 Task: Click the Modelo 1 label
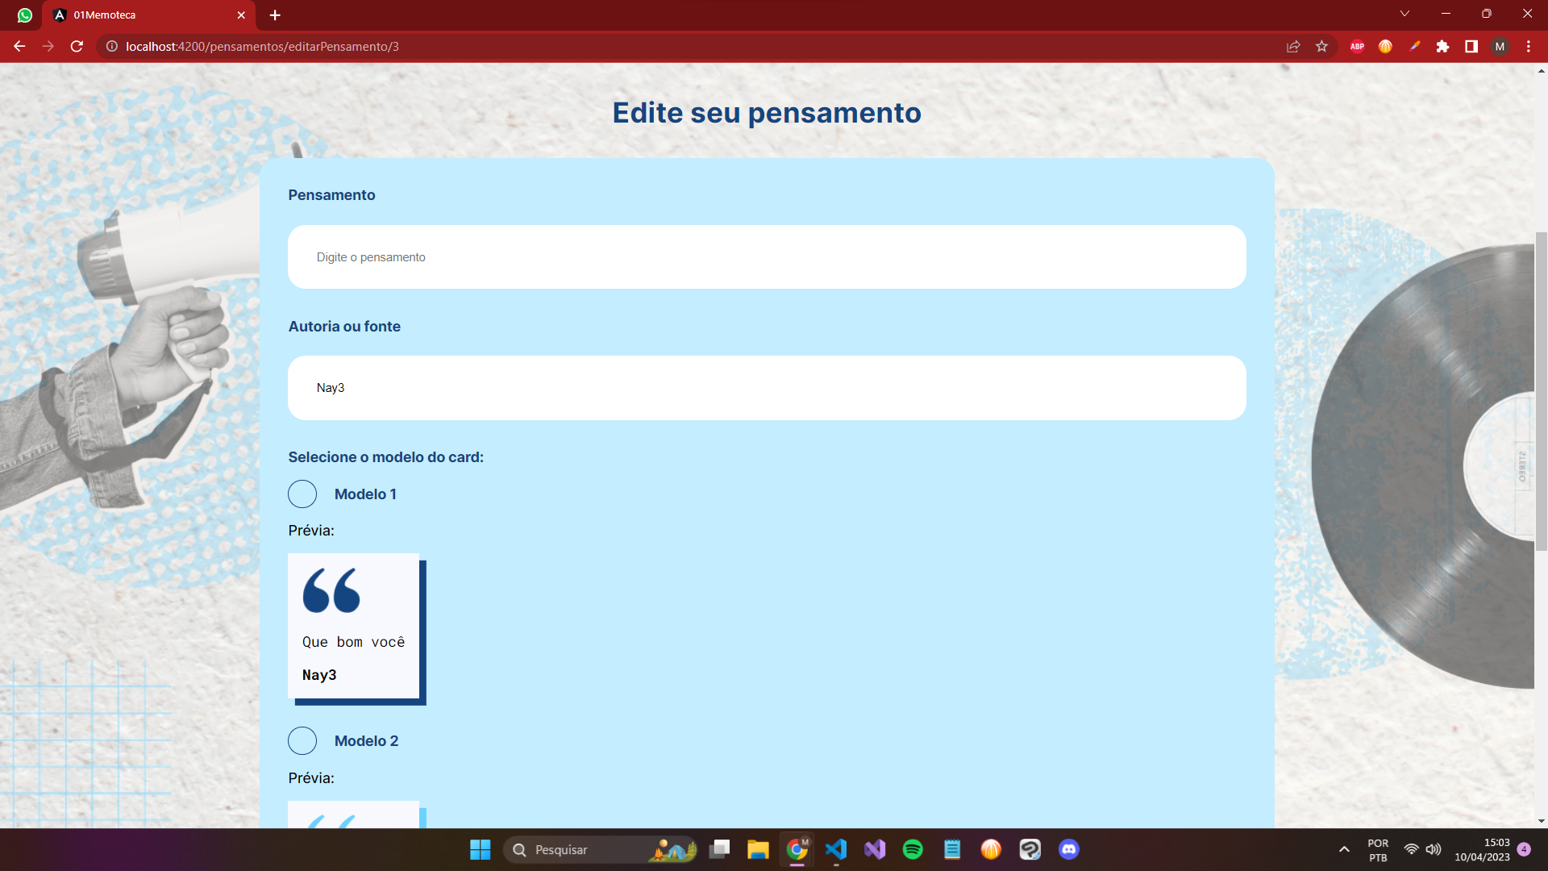point(365,494)
